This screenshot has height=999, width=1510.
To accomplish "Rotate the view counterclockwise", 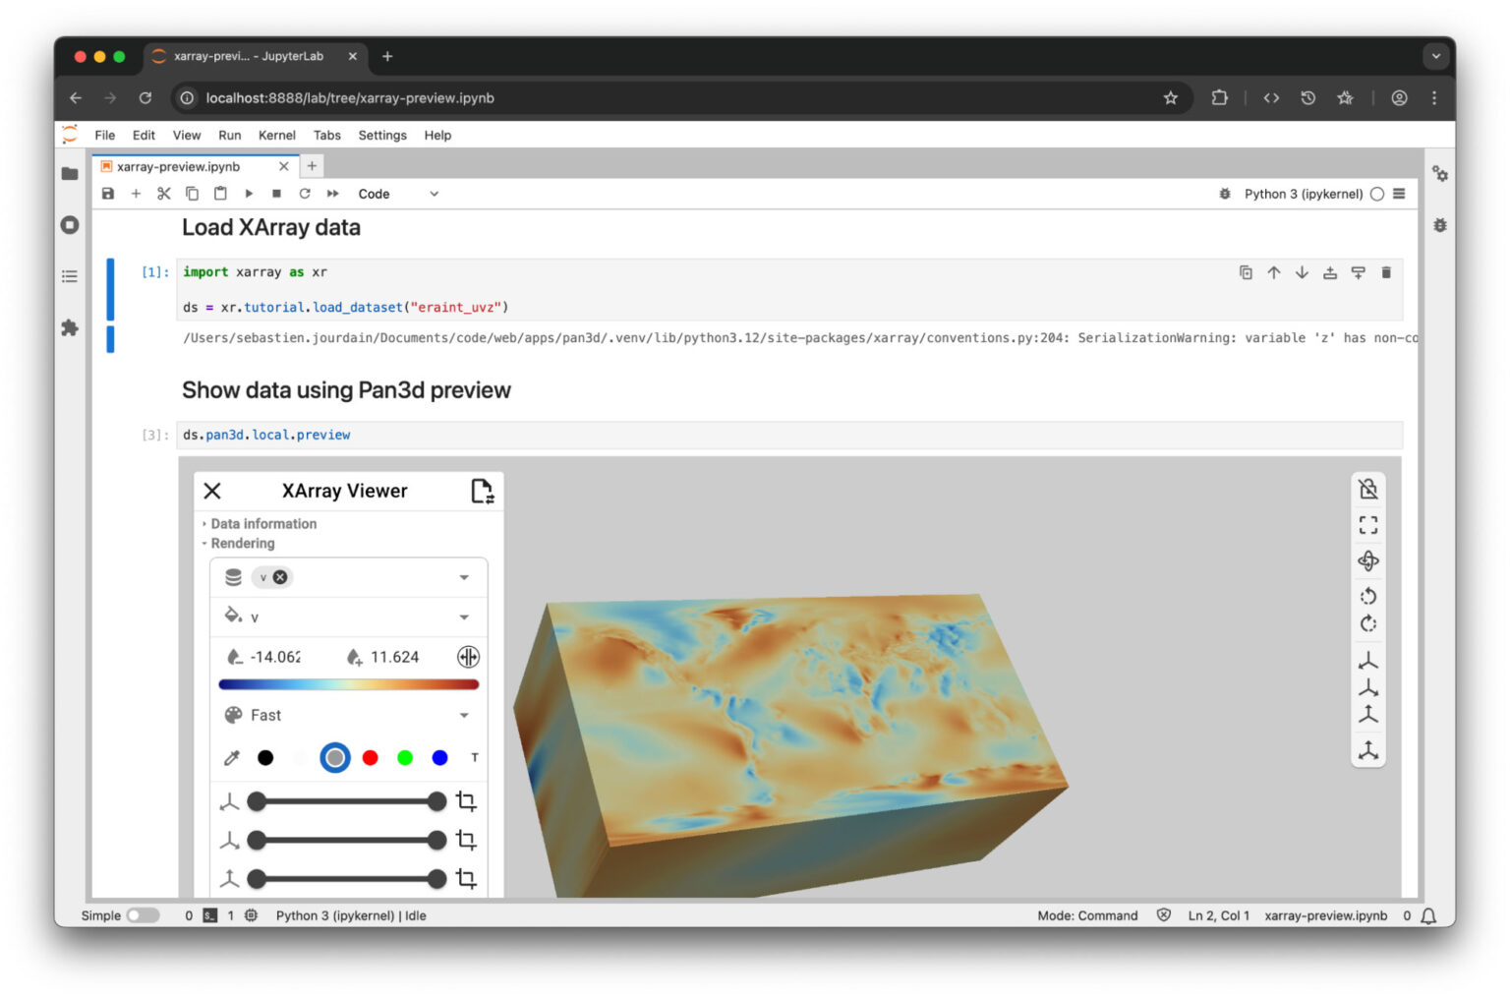I will pos(1367,595).
